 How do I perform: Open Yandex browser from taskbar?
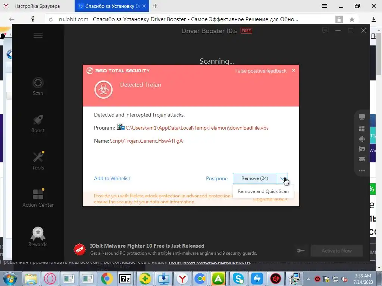coord(182,279)
